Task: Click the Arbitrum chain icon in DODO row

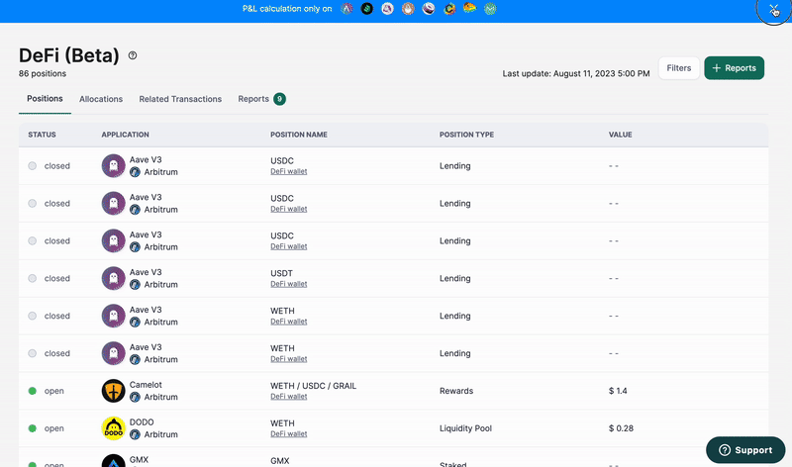Action: click(135, 434)
